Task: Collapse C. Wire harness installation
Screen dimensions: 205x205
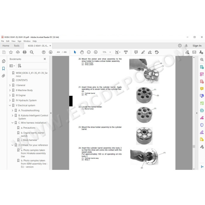Action: coord(12,123)
